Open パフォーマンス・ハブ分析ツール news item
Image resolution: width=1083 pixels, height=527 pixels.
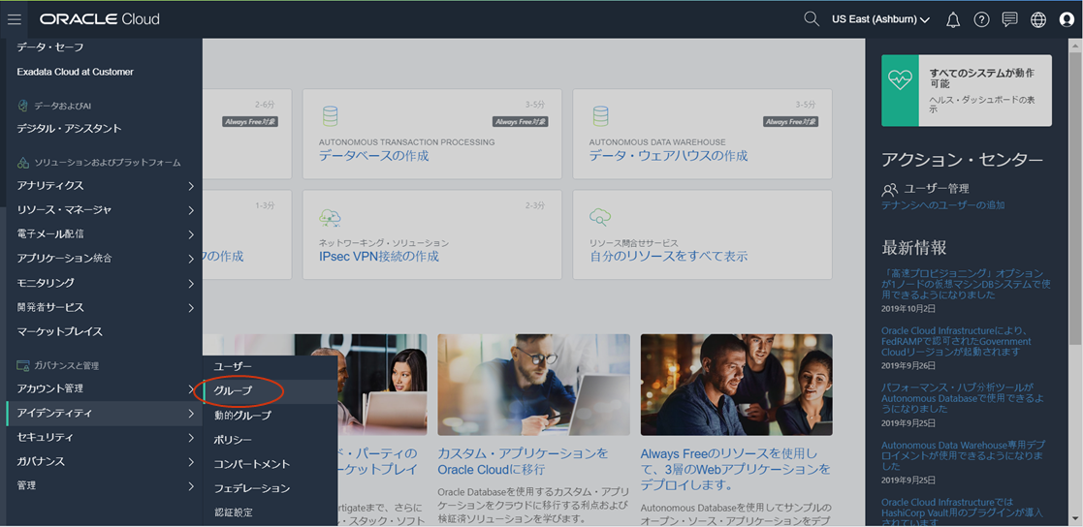[x=962, y=398]
